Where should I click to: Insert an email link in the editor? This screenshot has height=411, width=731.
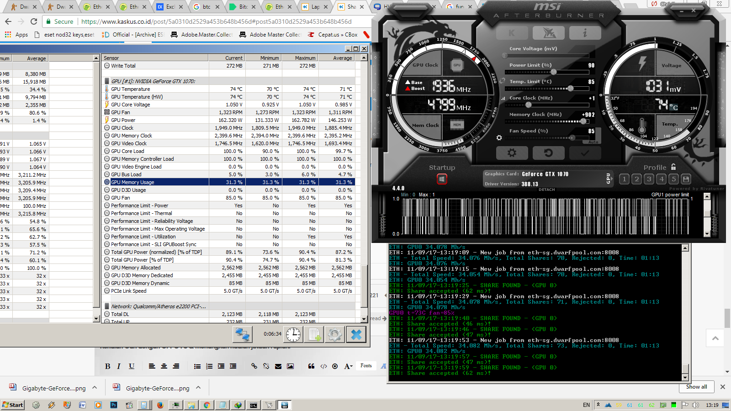coord(278,366)
